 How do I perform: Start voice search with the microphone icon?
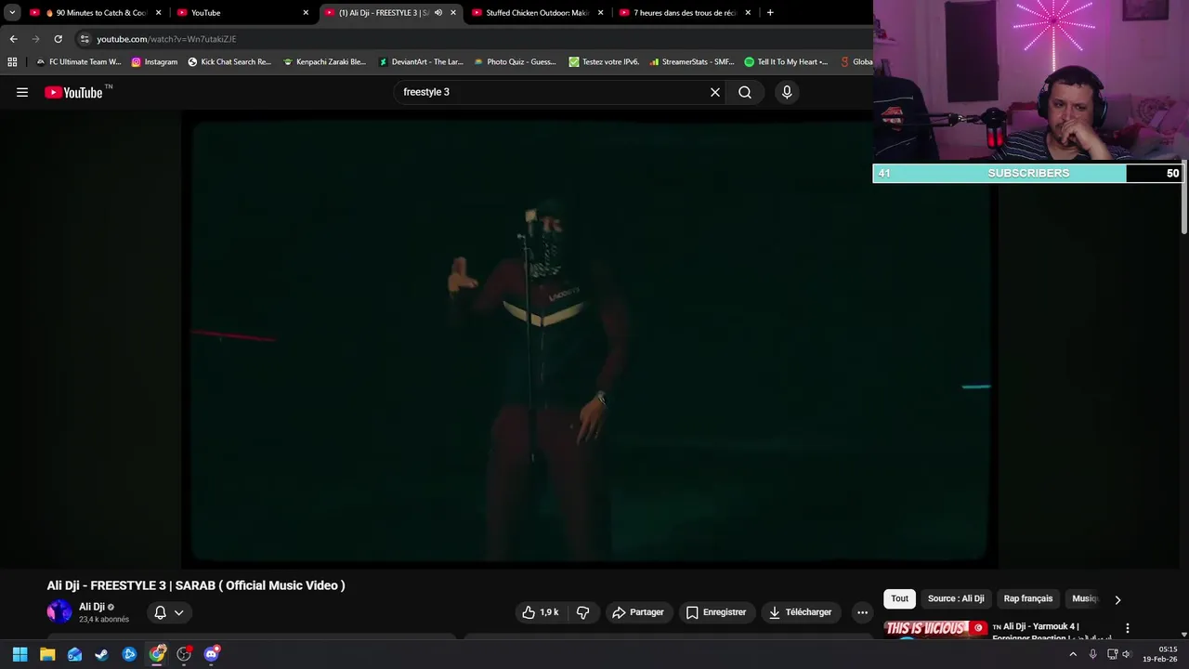point(787,92)
